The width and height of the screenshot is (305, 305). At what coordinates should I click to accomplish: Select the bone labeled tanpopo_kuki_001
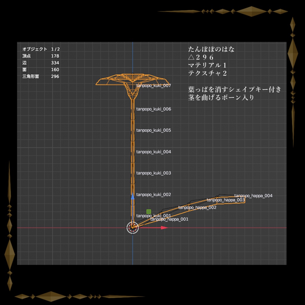(153, 216)
